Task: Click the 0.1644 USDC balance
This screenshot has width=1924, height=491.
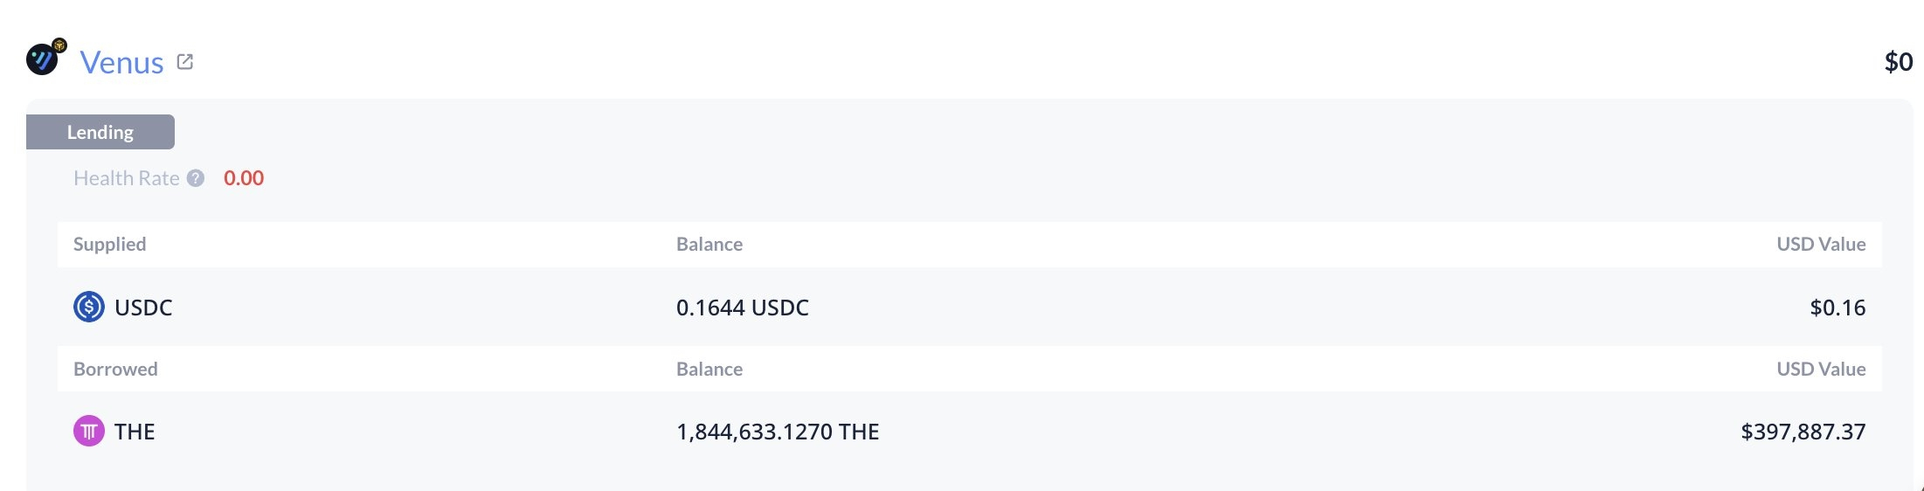Action: (x=742, y=308)
